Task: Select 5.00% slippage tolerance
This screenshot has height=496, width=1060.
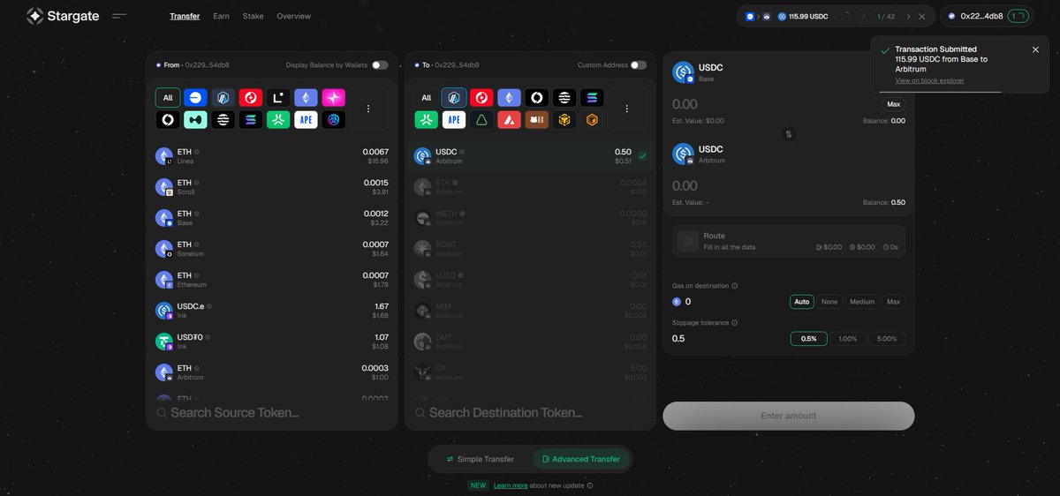Action: [x=887, y=339]
